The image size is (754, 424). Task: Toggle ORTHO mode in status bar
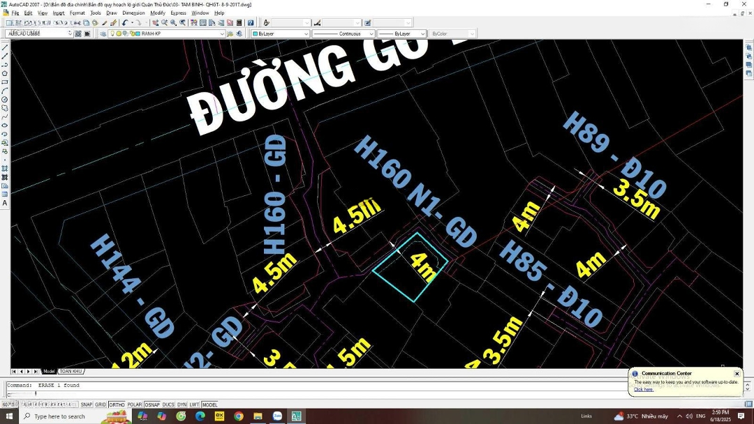(117, 404)
